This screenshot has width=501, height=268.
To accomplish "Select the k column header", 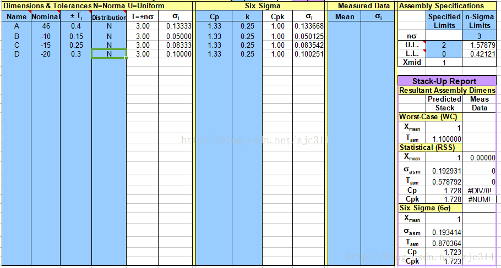I will pyautogui.click(x=247, y=16).
